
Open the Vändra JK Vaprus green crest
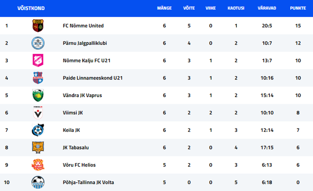(x=38, y=95)
